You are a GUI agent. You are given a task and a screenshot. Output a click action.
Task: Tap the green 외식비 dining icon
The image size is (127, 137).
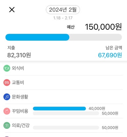click(x=7, y=68)
